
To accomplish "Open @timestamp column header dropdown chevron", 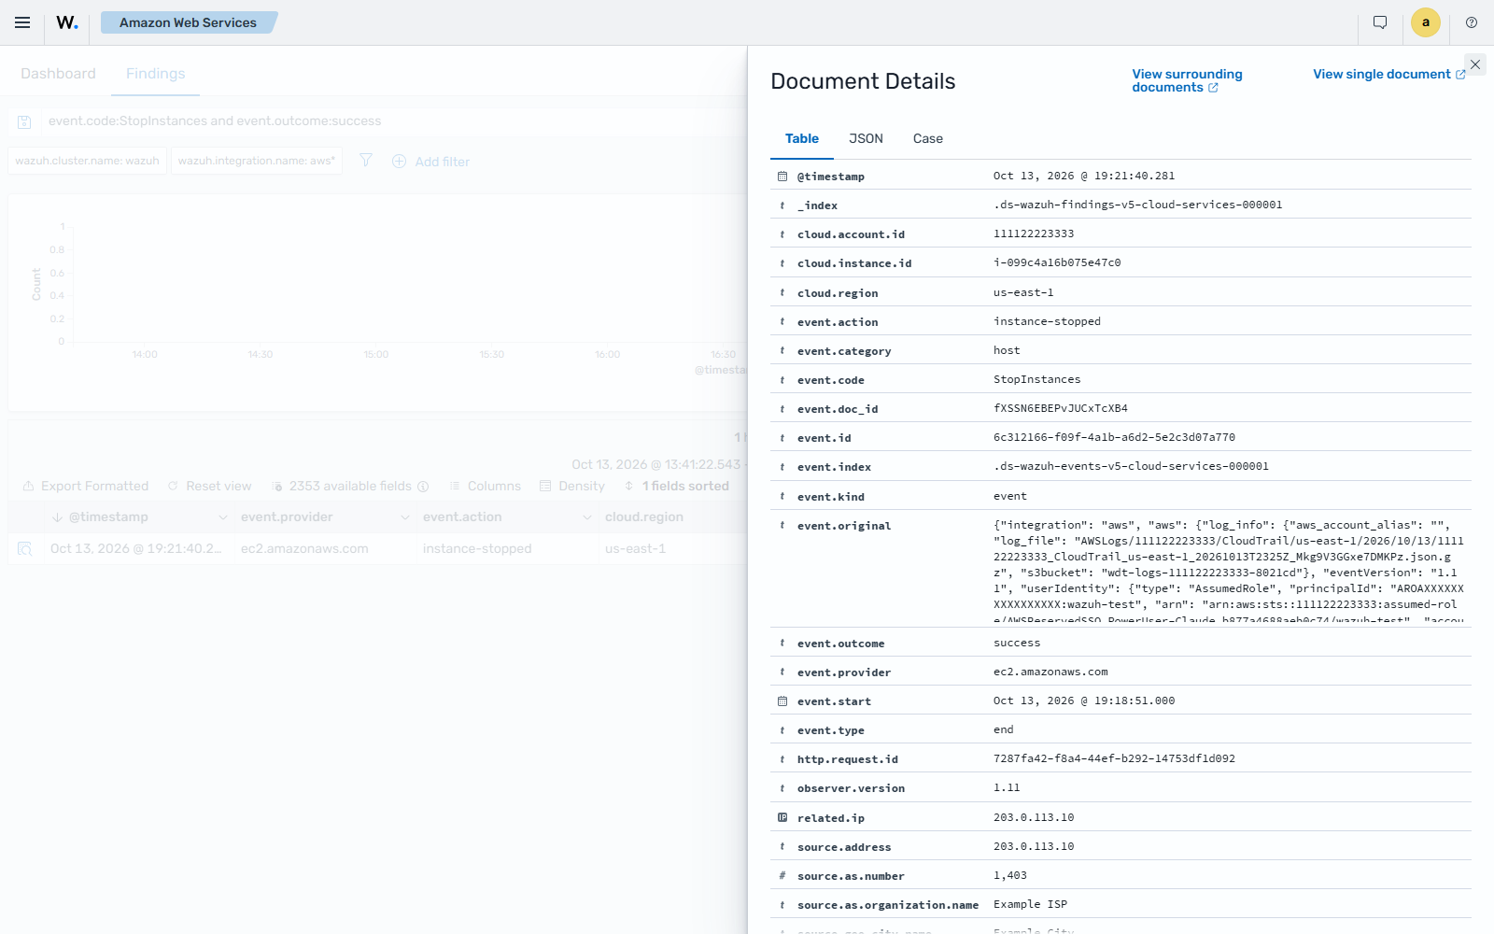I will [222, 517].
